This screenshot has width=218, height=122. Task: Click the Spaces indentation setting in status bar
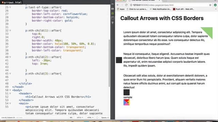tap(105, 118)
